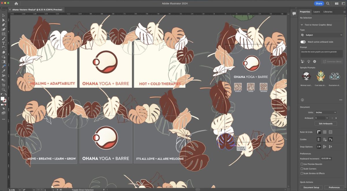The height and width of the screenshot is (191, 347).
Task: Open the workspace switcher in title bar
Action: click(x=344, y=3)
